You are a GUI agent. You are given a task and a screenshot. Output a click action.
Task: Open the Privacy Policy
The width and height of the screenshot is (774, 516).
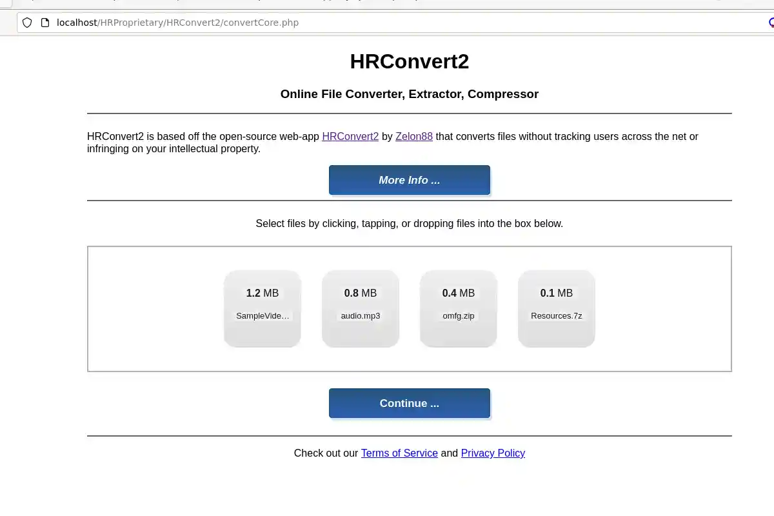(493, 453)
